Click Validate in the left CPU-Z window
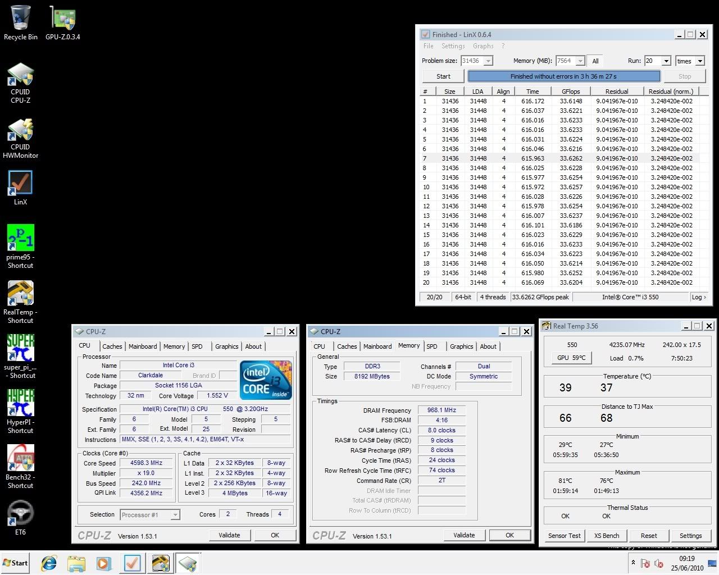Viewport: 719px width, 575px height. coord(229,535)
